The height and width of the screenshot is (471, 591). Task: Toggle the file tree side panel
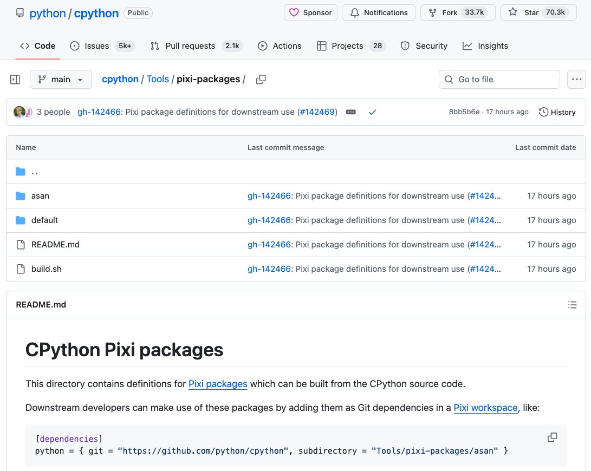pyautogui.click(x=15, y=79)
